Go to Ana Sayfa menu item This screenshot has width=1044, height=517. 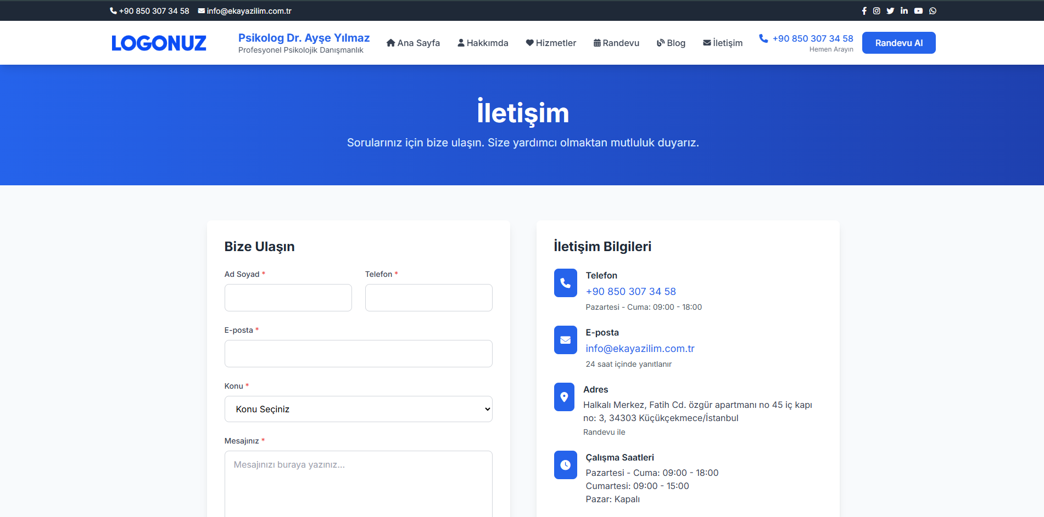point(413,43)
